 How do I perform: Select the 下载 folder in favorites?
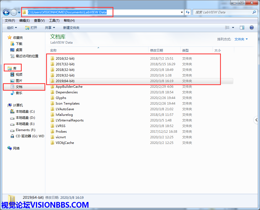(x=19, y=44)
